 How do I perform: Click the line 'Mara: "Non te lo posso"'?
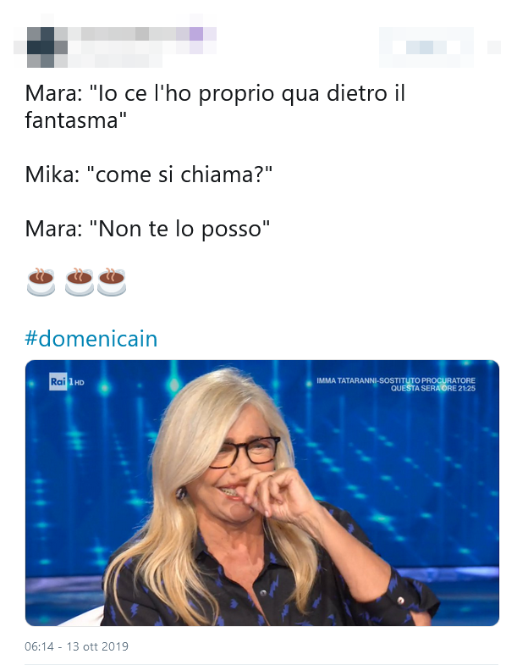[x=147, y=229]
